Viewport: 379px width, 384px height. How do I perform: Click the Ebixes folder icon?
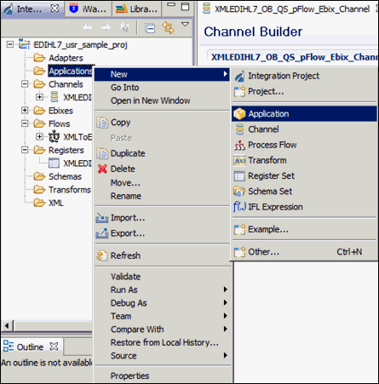[x=39, y=110]
